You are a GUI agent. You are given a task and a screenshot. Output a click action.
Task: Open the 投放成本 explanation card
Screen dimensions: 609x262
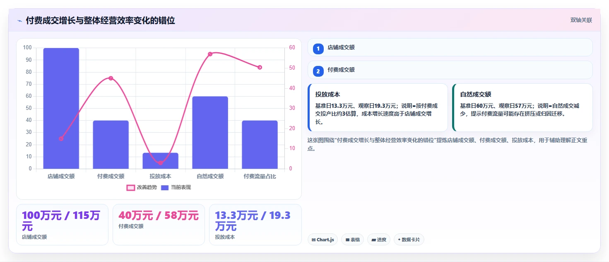(x=378, y=108)
